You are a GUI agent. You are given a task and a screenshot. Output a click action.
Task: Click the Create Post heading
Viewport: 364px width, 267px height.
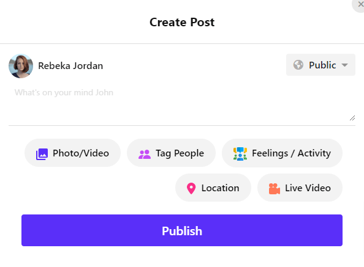[182, 22]
